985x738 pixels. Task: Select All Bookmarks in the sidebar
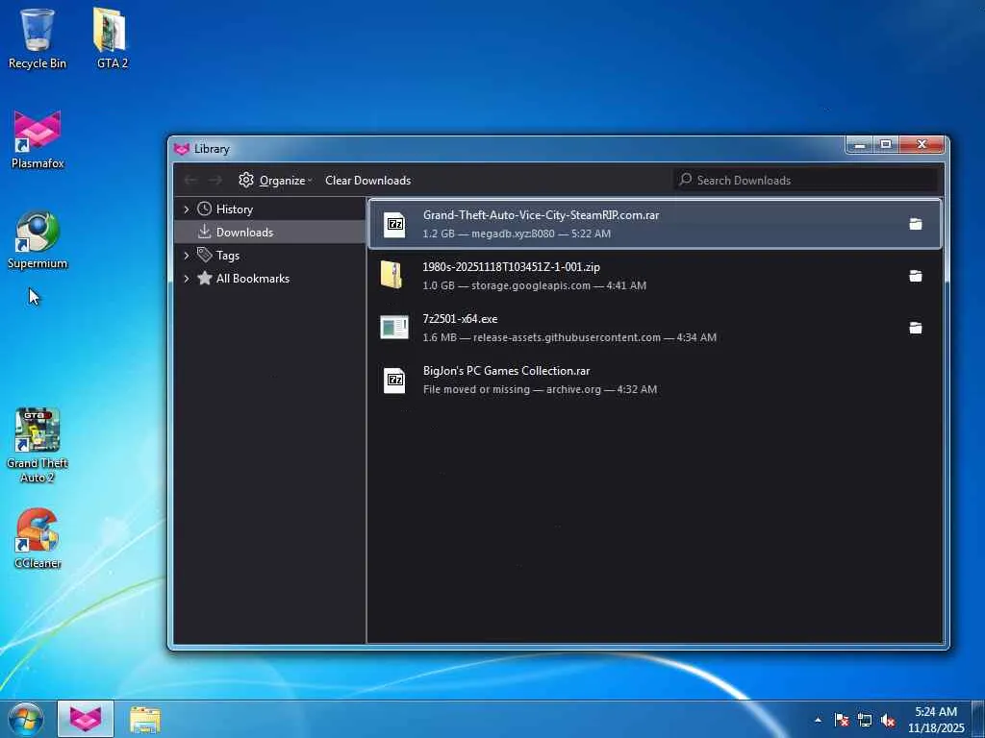pyautogui.click(x=253, y=279)
